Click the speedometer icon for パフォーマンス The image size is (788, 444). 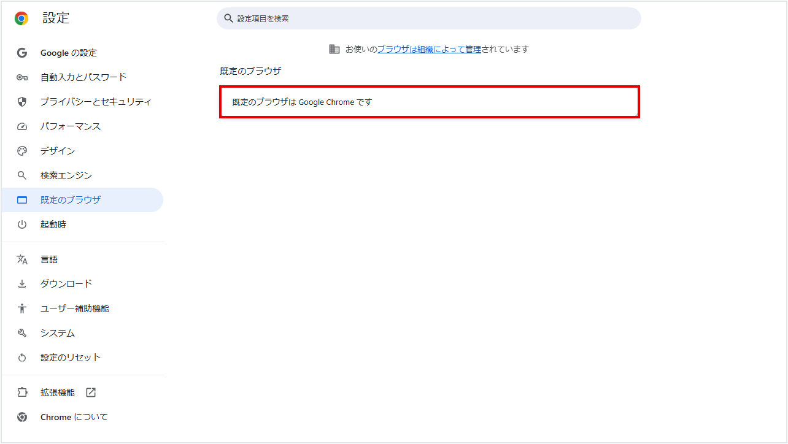pos(22,126)
